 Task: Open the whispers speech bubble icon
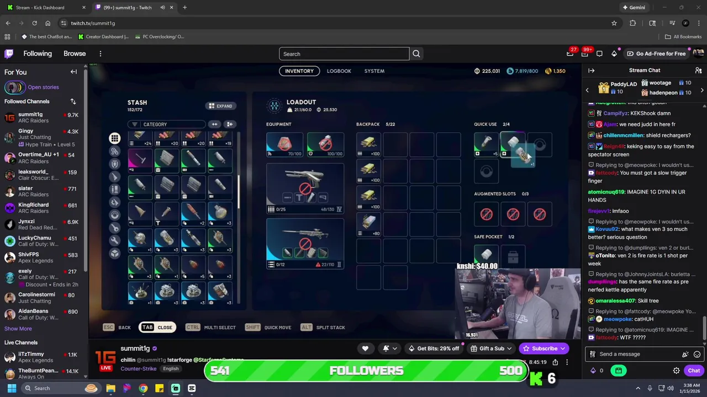[599, 53]
